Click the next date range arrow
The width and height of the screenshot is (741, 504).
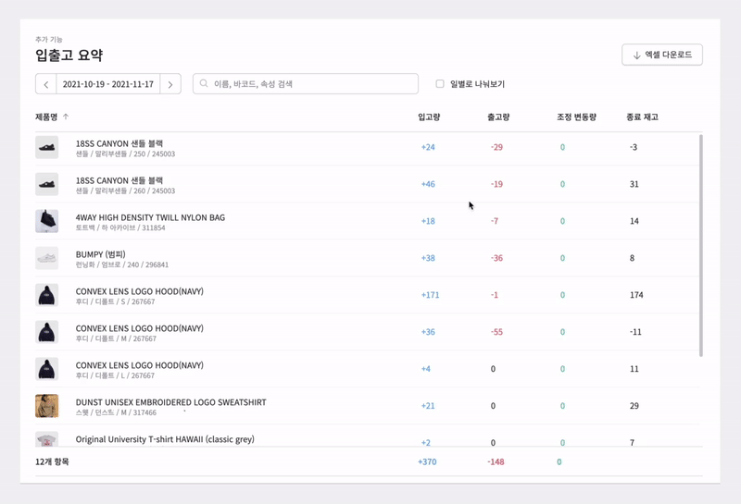point(170,84)
